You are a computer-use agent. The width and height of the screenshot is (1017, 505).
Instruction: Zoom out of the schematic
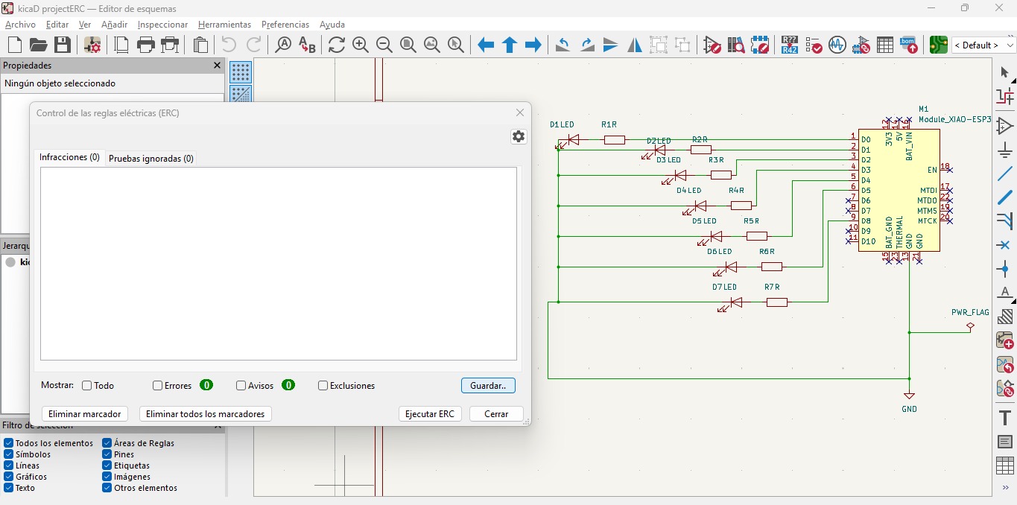pyautogui.click(x=384, y=45)
